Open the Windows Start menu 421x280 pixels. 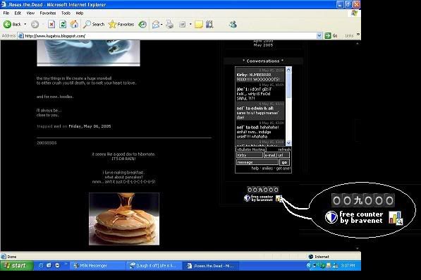[x=17, y=265]
